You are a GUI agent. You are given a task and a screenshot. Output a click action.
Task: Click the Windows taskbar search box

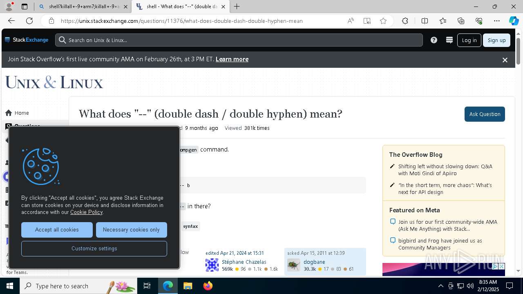[78, 286]
